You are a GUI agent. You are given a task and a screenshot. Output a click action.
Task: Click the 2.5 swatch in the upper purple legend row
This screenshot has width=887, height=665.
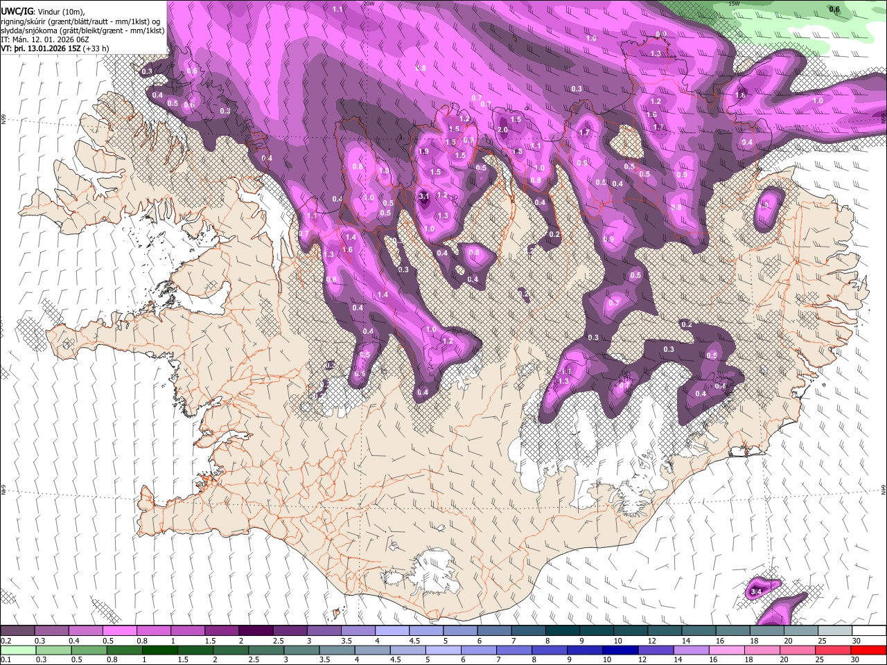(290, 630)
